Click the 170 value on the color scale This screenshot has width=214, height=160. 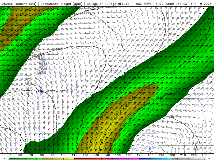pyautogui.click(x=140, y=155)
